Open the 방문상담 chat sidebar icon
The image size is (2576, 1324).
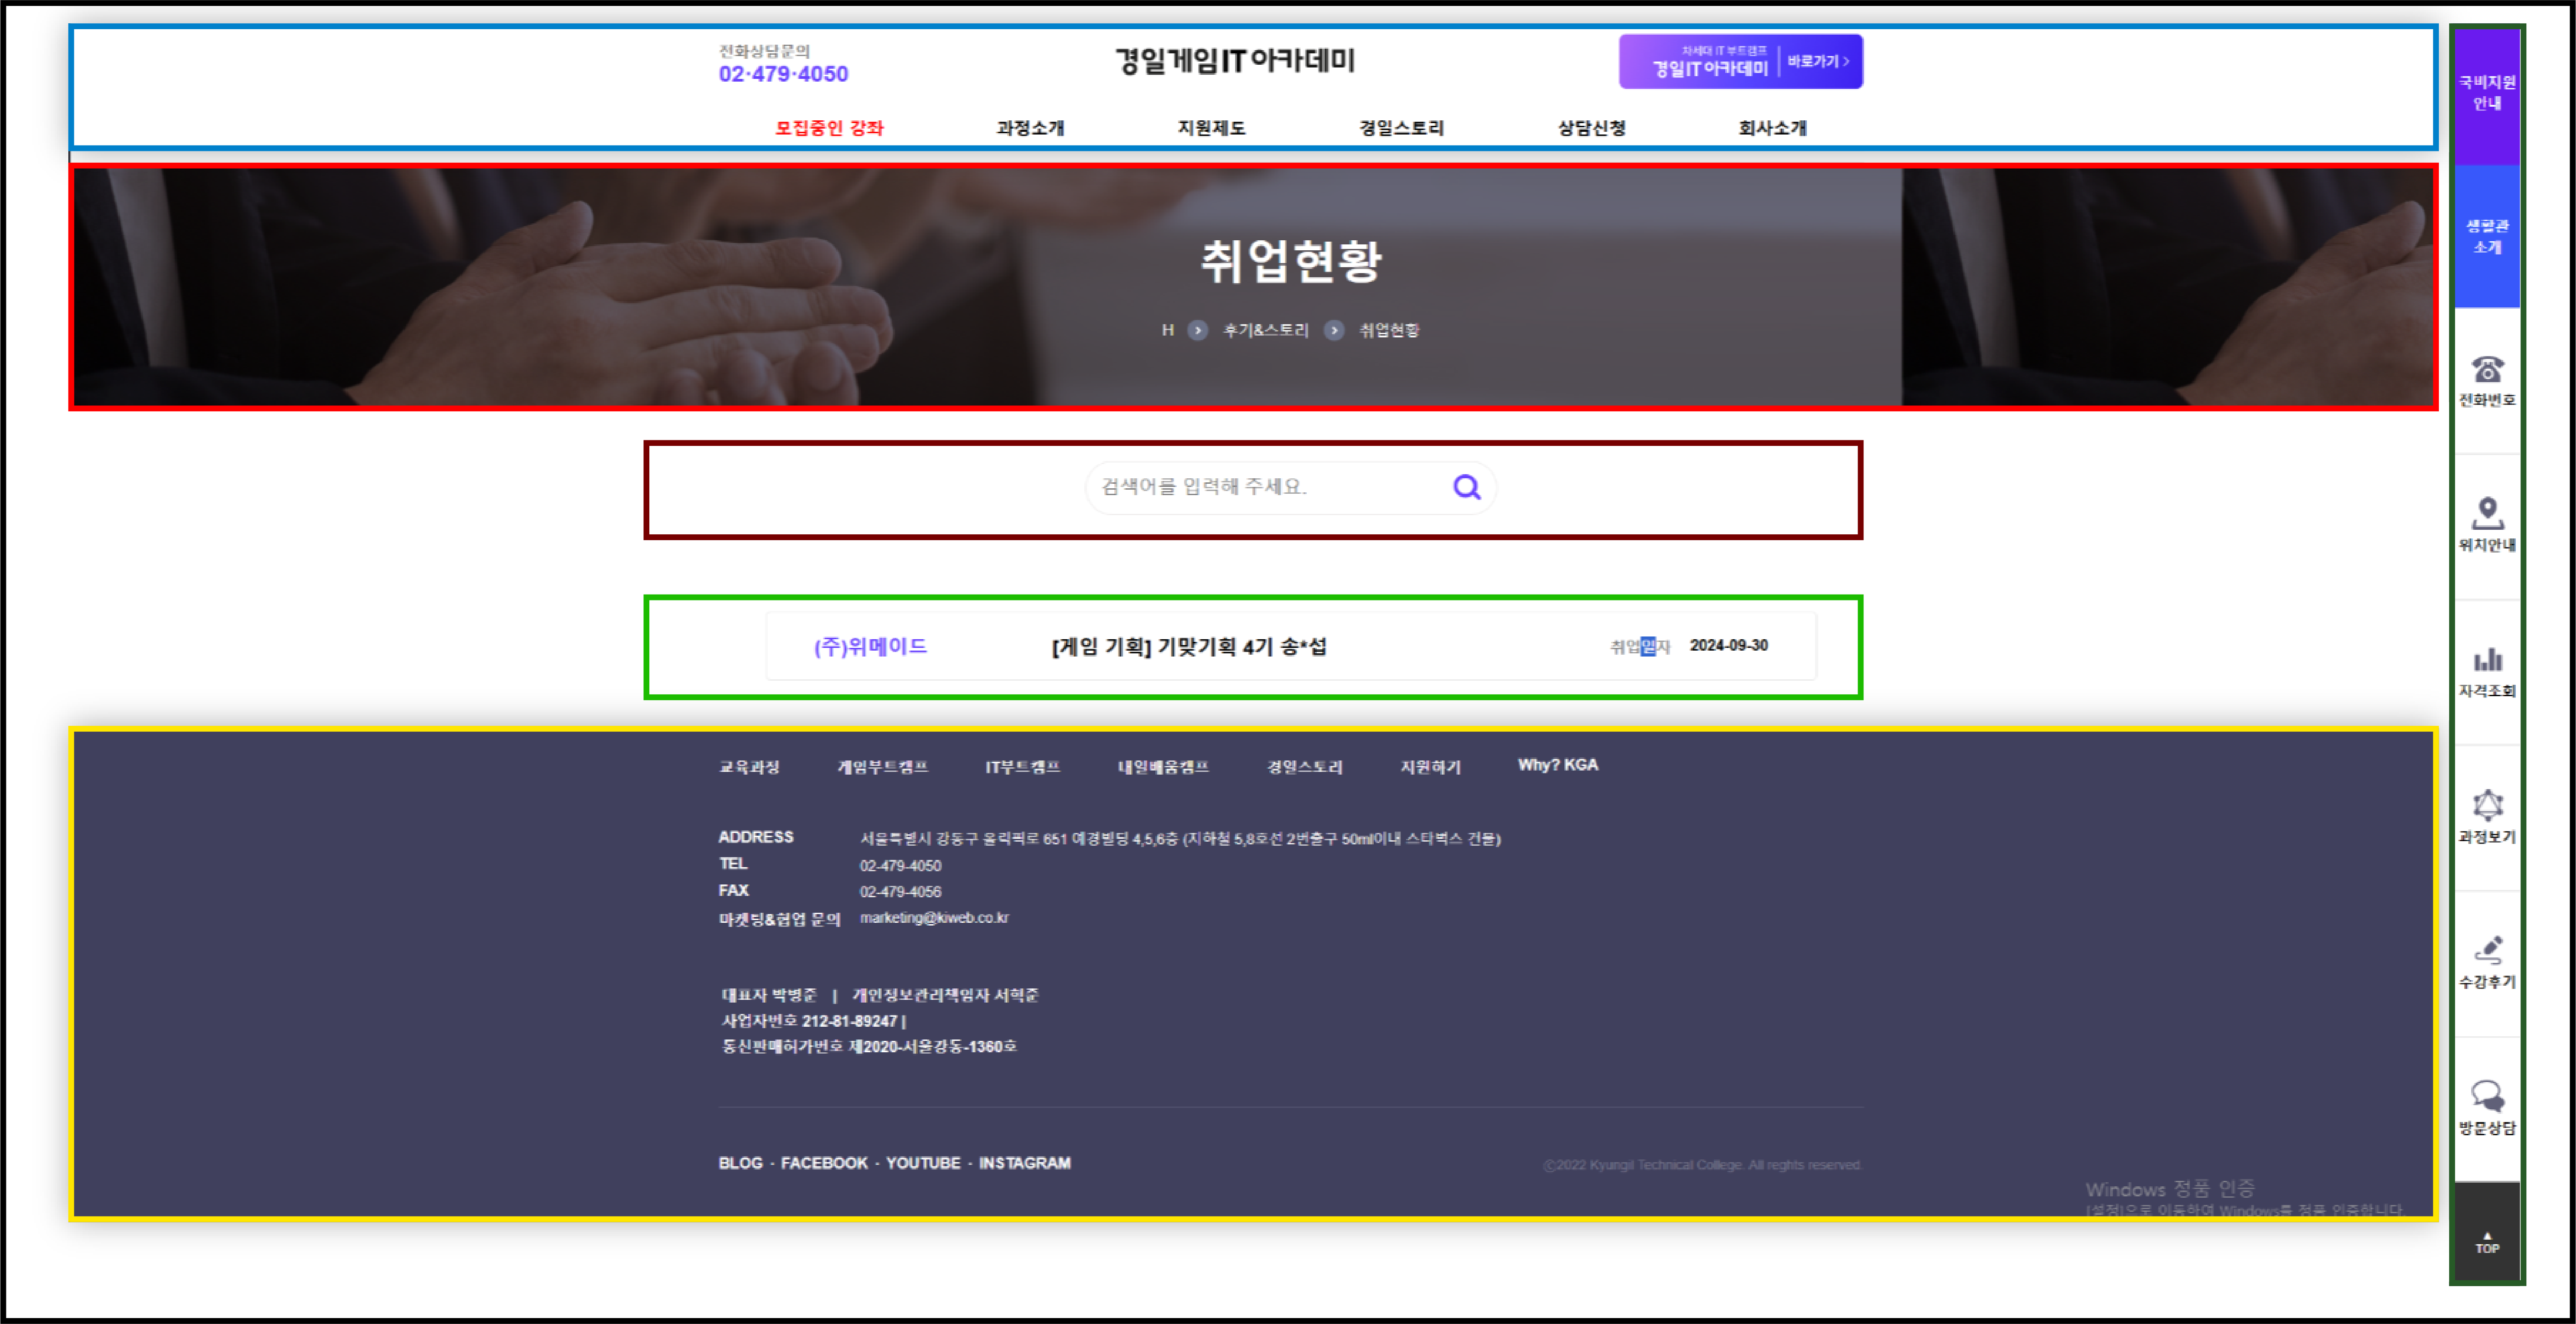(2487, 1108)
